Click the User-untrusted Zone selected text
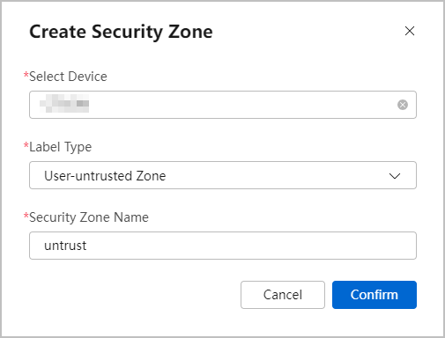445x338 pixels. [x=105, y=176]
